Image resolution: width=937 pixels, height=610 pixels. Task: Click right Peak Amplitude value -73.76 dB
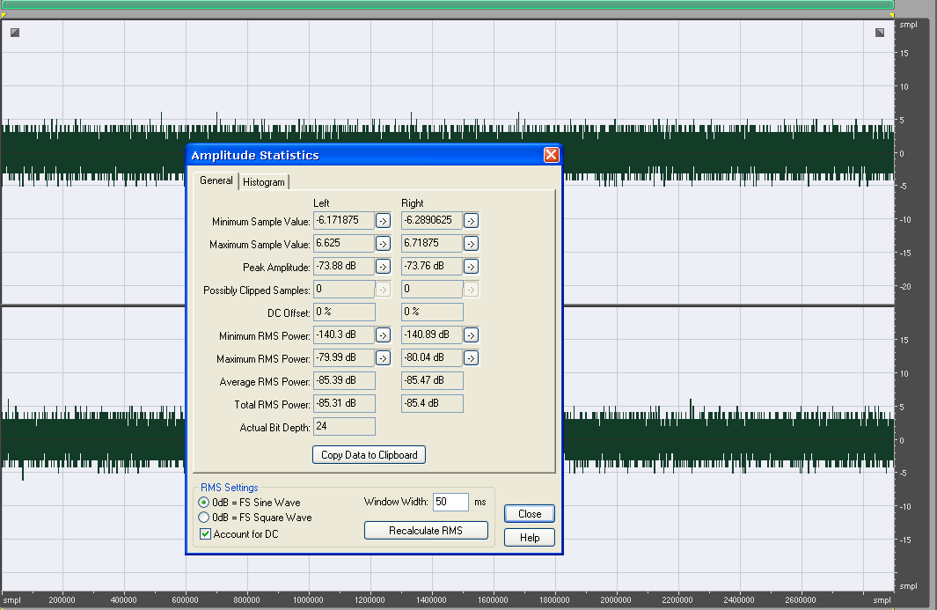tap(431, 266)
